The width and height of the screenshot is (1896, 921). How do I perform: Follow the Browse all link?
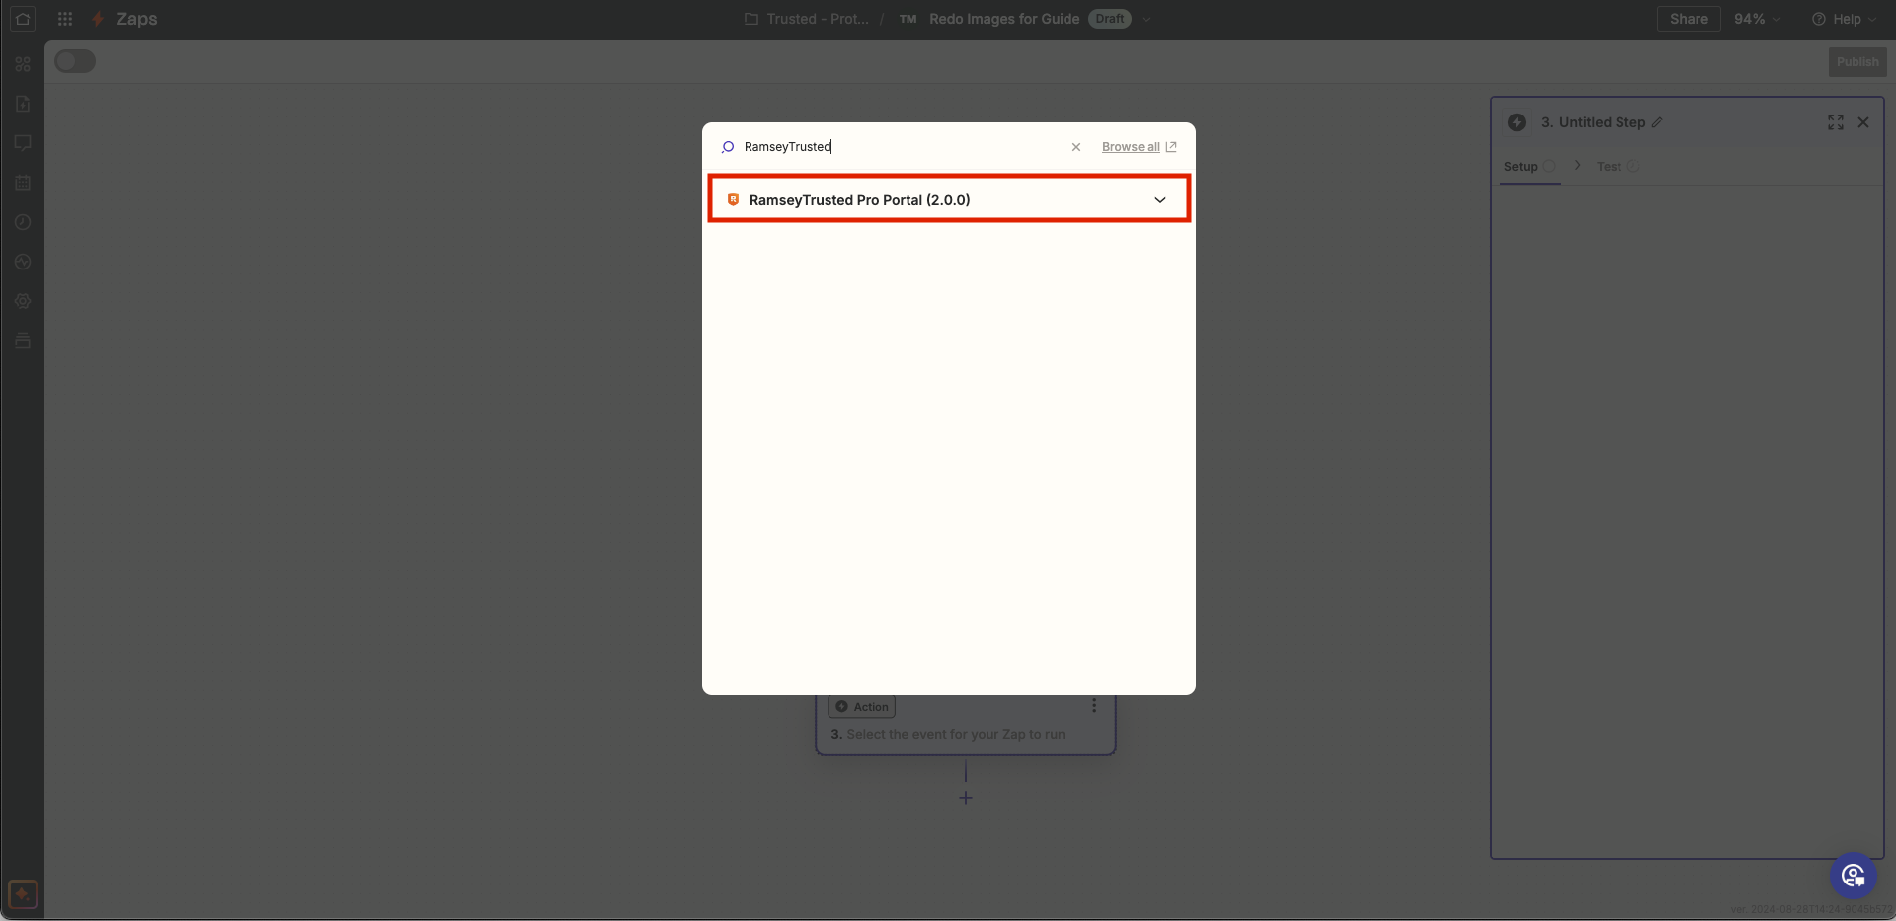click(1131, 147)
